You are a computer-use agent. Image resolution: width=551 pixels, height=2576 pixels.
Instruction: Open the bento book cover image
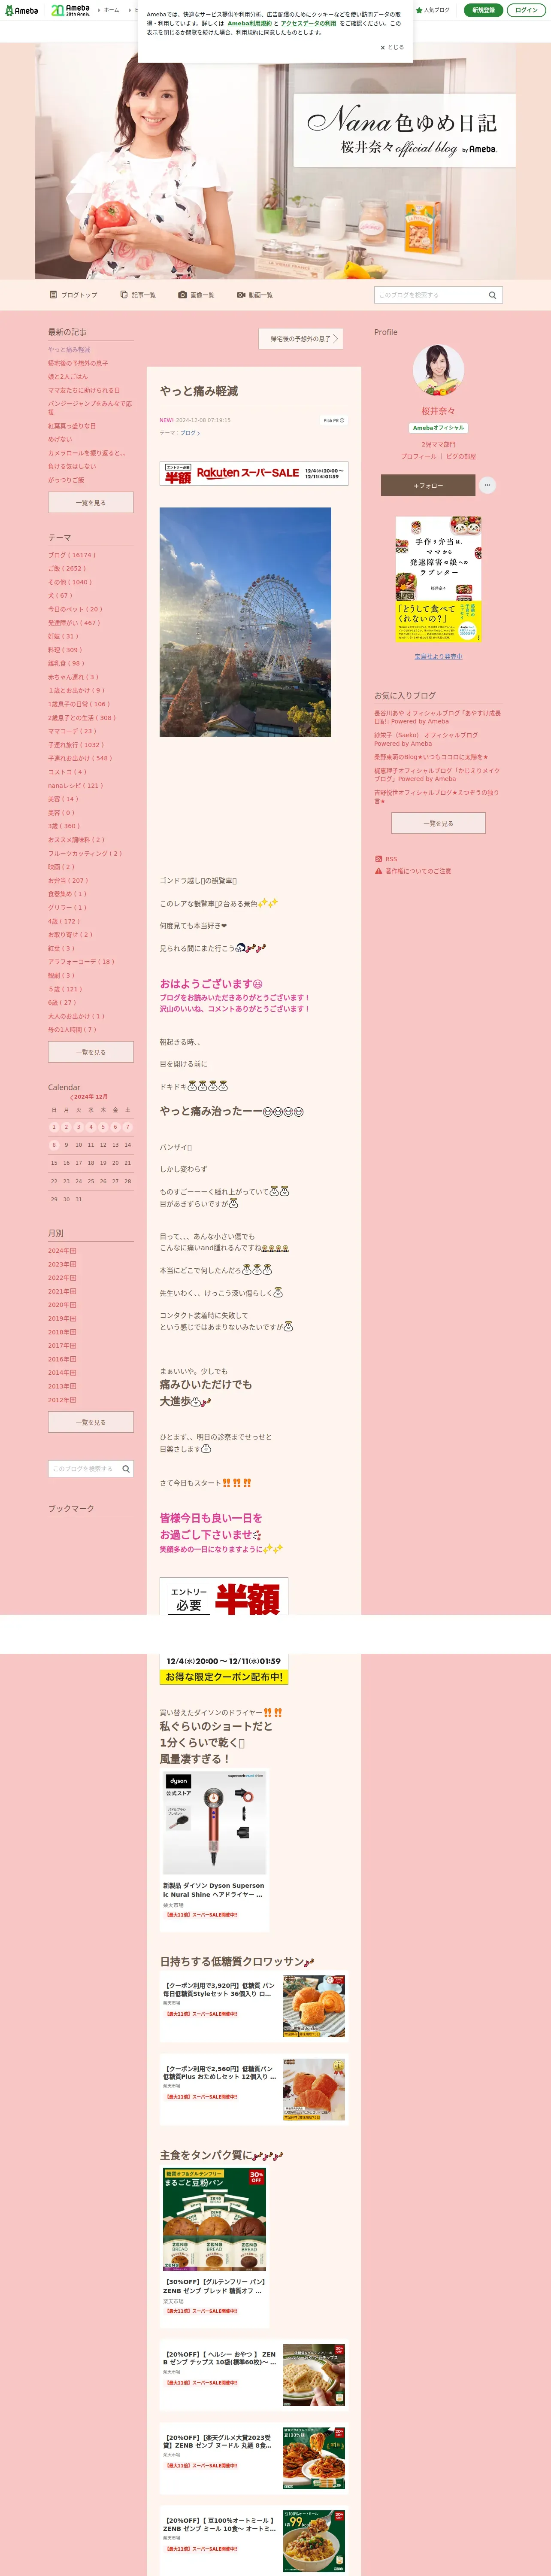click(x=438, y=580)
